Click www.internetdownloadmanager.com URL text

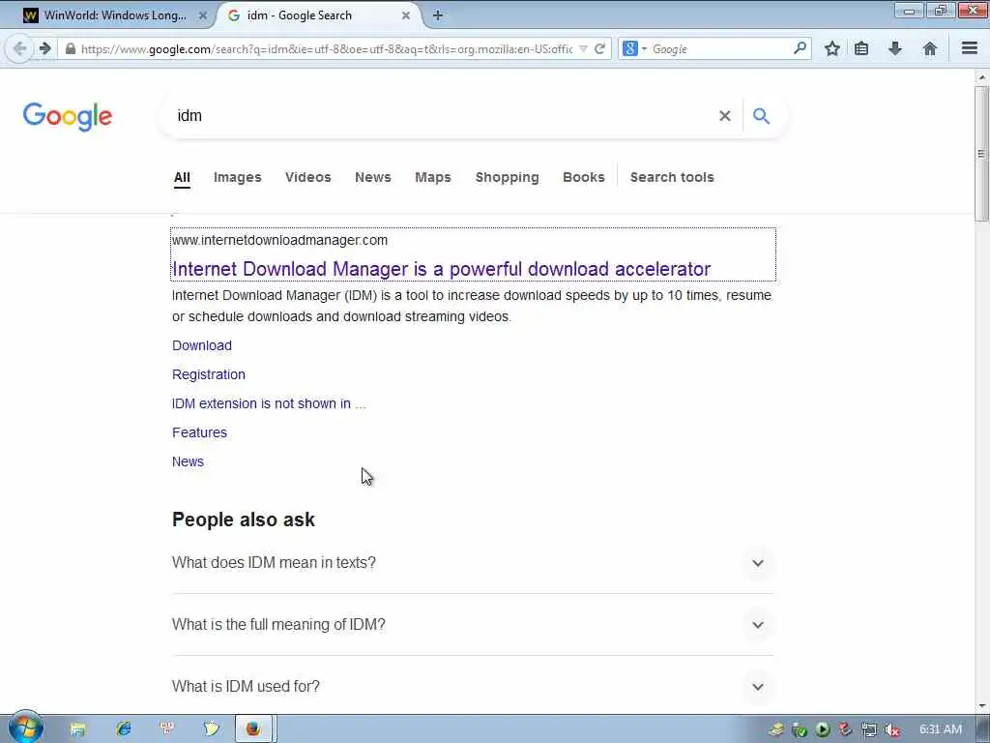tap(279, 240)
